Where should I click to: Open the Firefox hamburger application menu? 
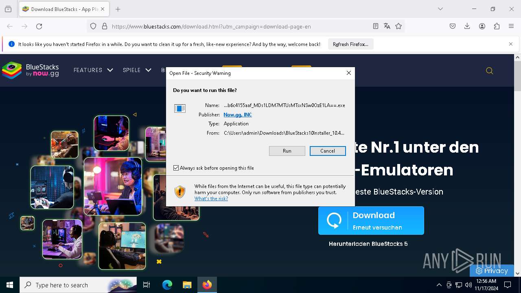pos(511,26)
